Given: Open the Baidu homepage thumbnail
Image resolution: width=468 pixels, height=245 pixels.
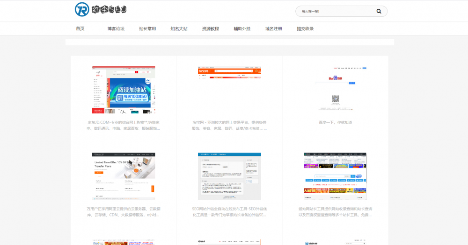Looking at the screenshot, I should [335, 89].
